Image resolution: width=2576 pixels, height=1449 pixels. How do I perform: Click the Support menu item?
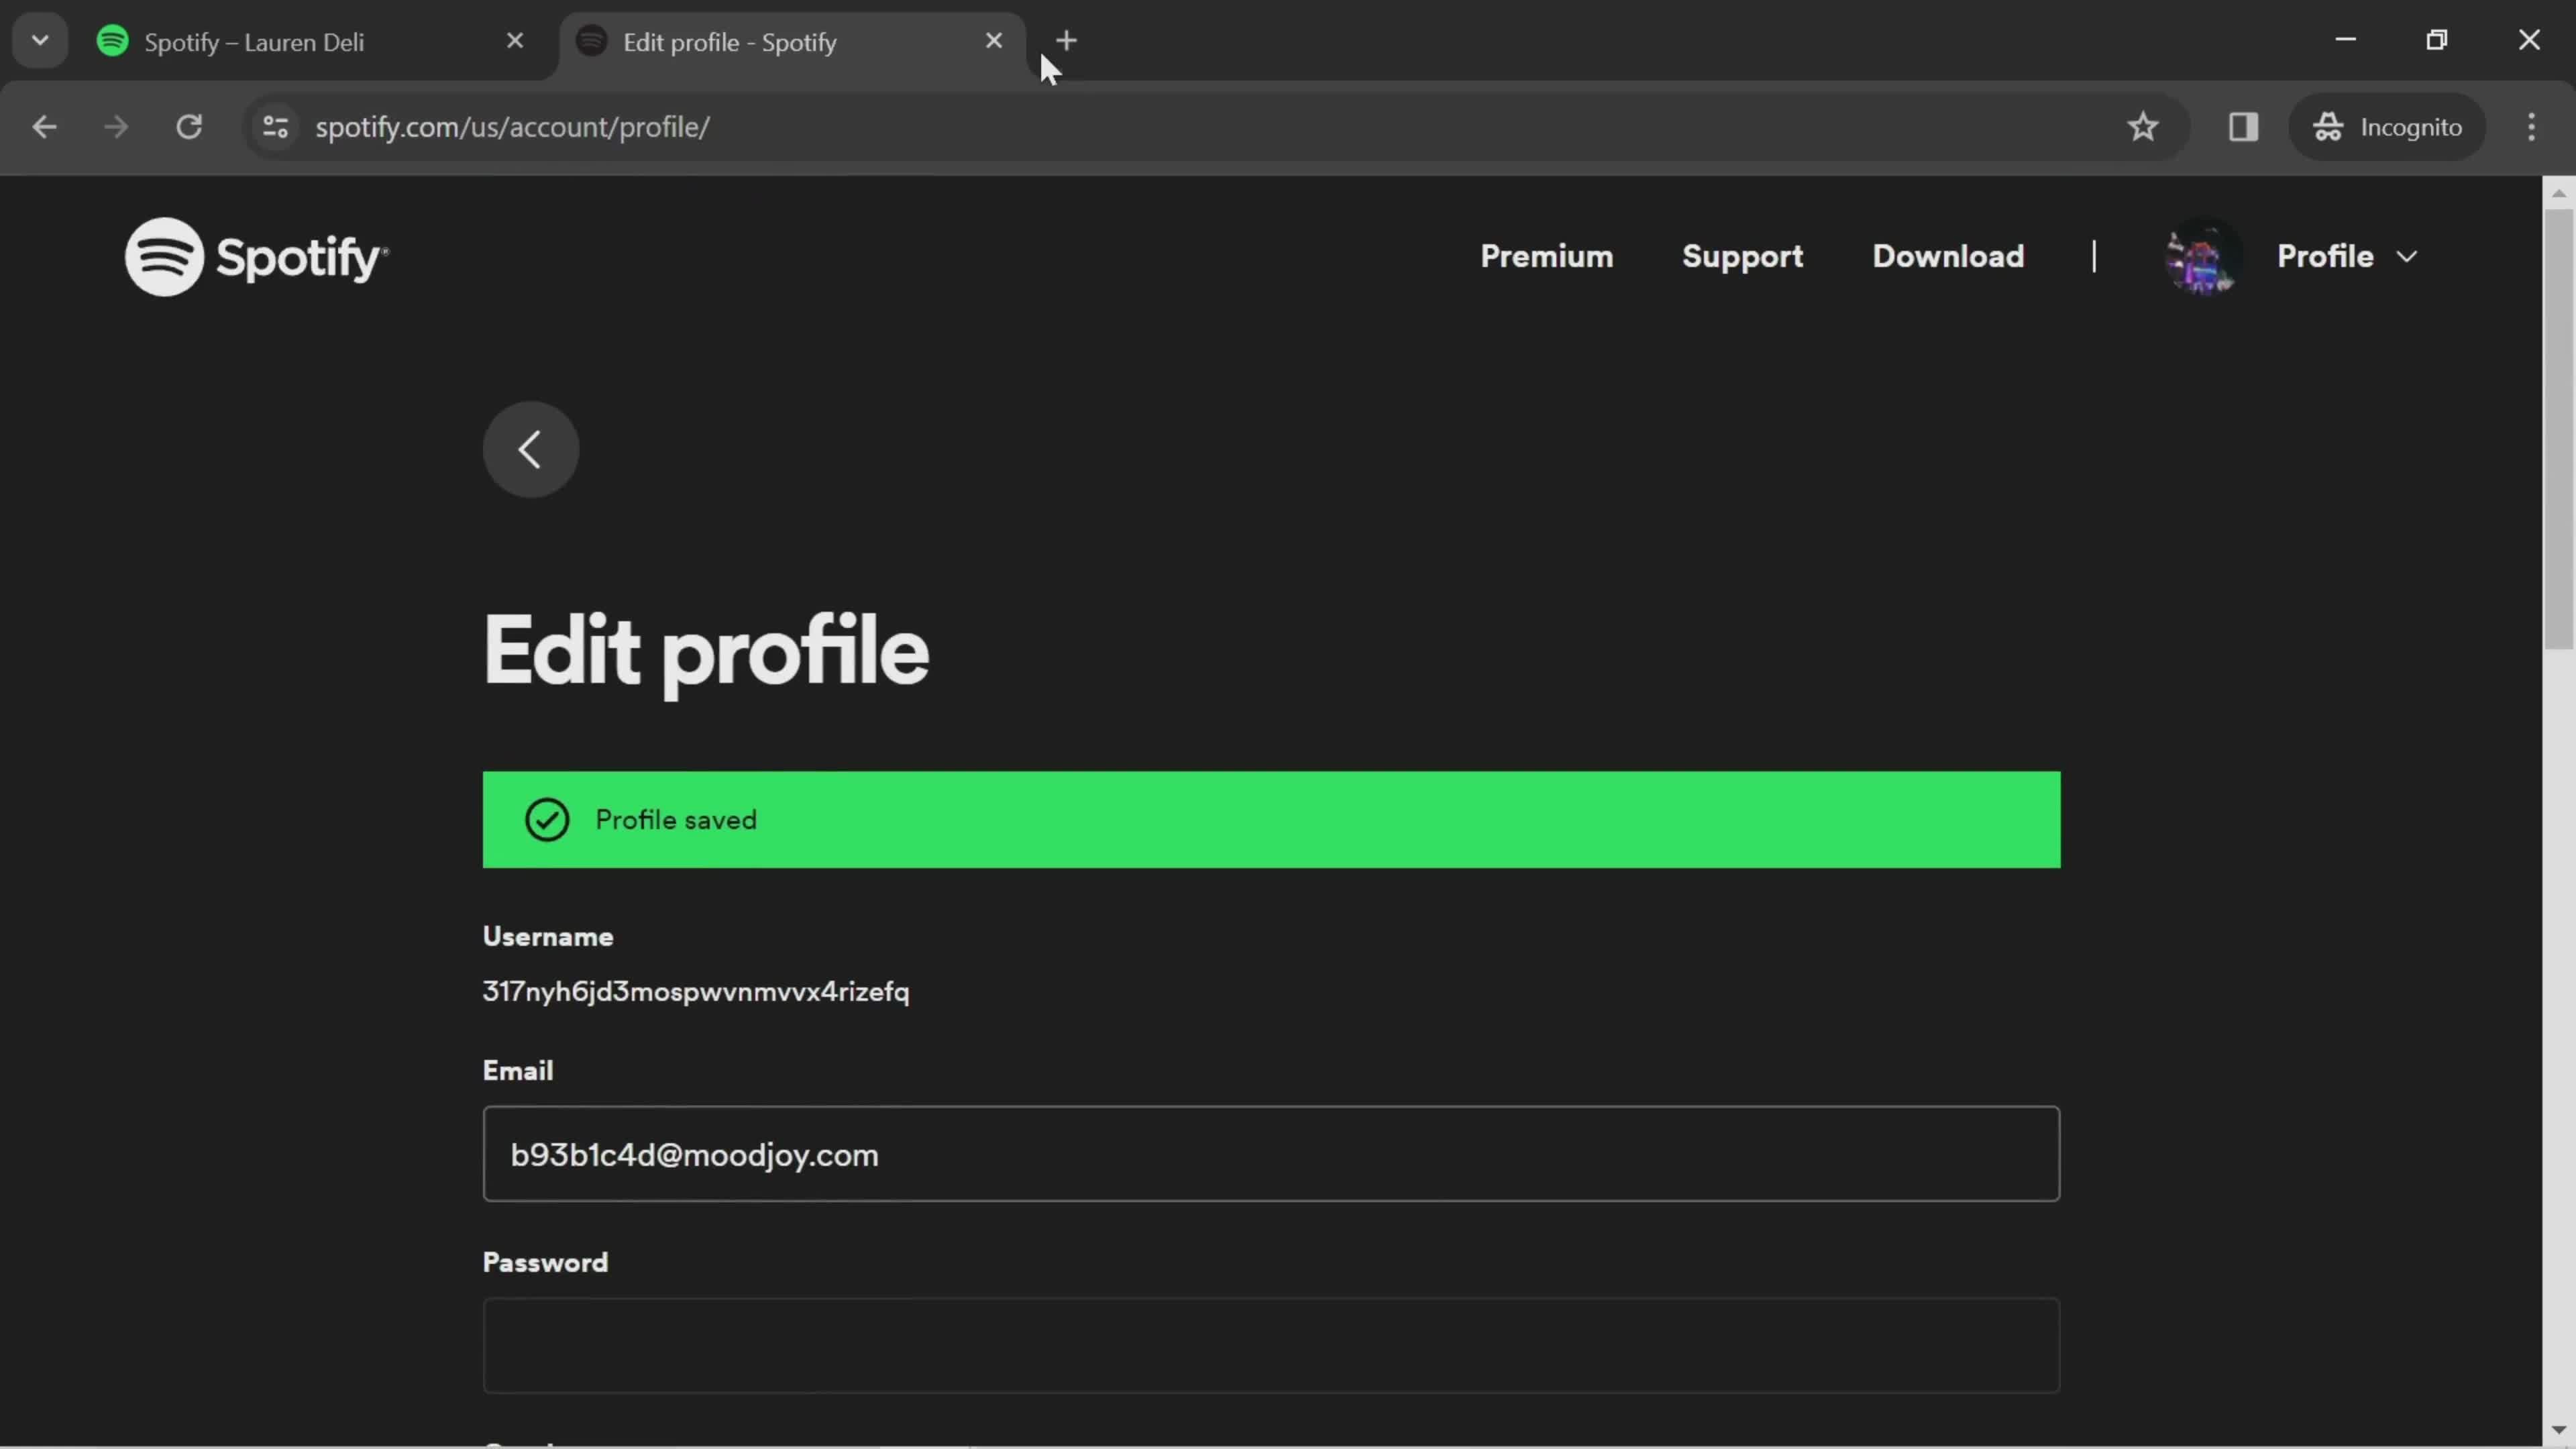point(1741,255)
